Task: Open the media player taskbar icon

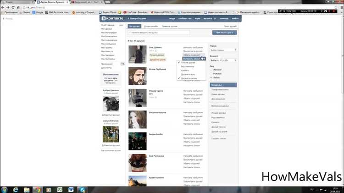Action: pyautogui.click(x=49, y=190)
